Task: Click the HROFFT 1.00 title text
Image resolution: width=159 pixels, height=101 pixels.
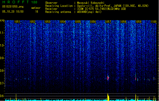Action: point(20,2)
